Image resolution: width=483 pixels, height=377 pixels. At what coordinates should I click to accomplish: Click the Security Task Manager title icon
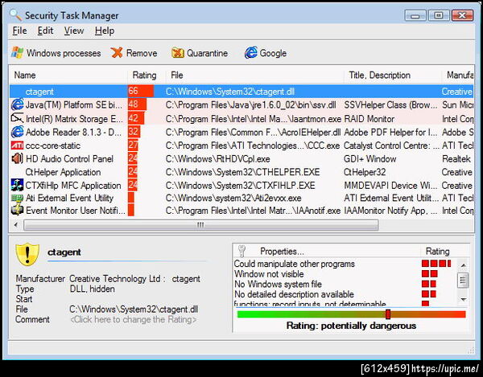click(x=15, y=15)
